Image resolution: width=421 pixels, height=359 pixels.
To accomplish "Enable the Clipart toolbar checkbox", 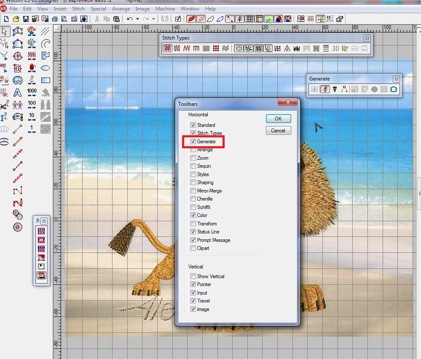I will point(193,248).
